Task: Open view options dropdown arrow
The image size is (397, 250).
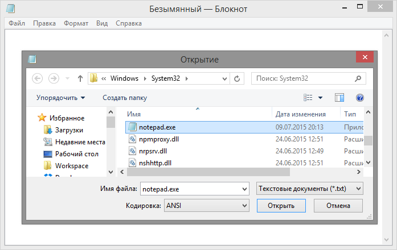Action: point(320,98)
